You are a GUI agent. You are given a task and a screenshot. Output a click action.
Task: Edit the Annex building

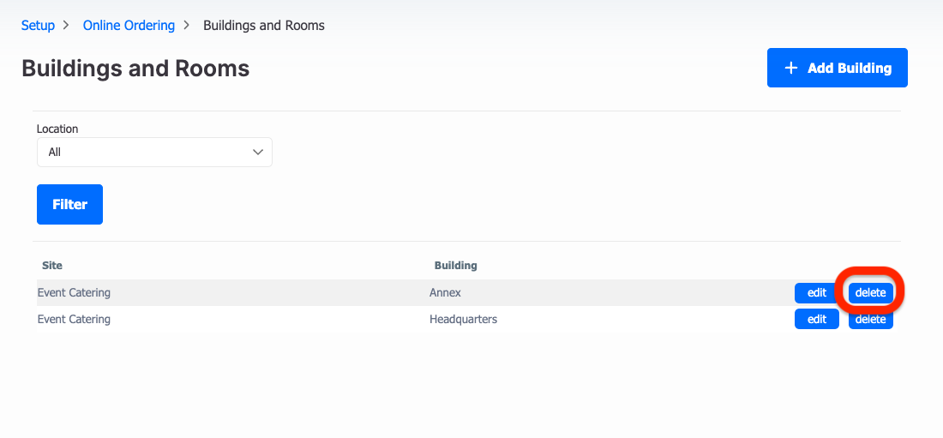[x=817, y=293]
